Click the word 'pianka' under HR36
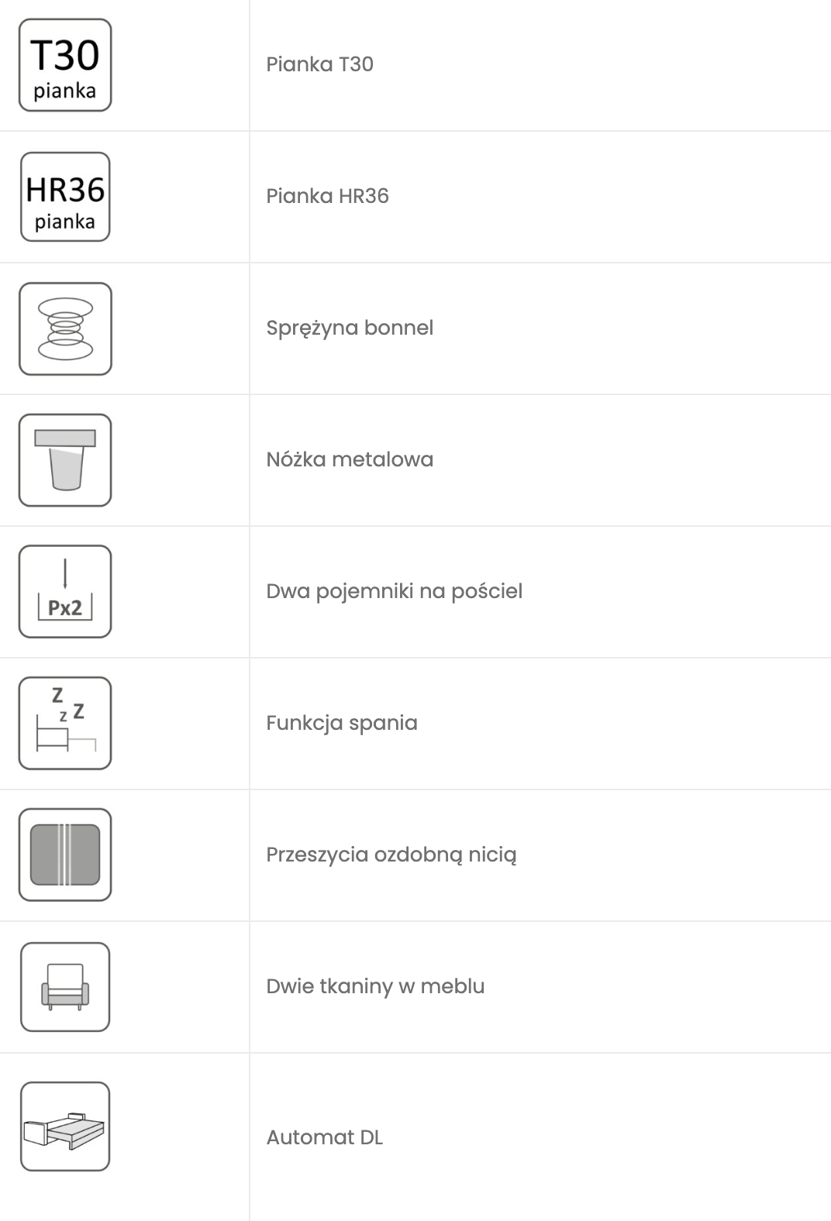831x1221 pixels. pyautogui.click(x=65, y=222)
